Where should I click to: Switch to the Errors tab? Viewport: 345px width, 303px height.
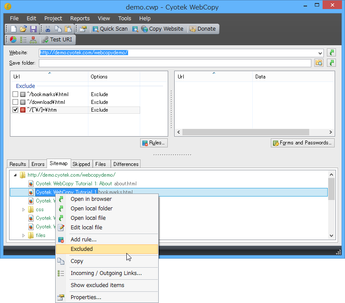pyautogui.click(x=38, y=164)
